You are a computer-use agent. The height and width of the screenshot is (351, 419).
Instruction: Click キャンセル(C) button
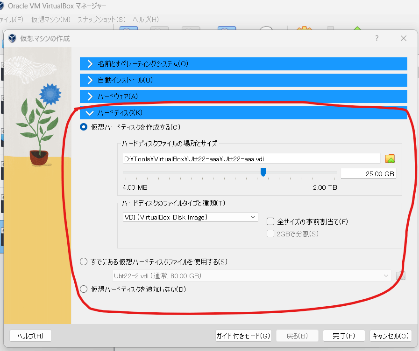[x=391, y=336]
